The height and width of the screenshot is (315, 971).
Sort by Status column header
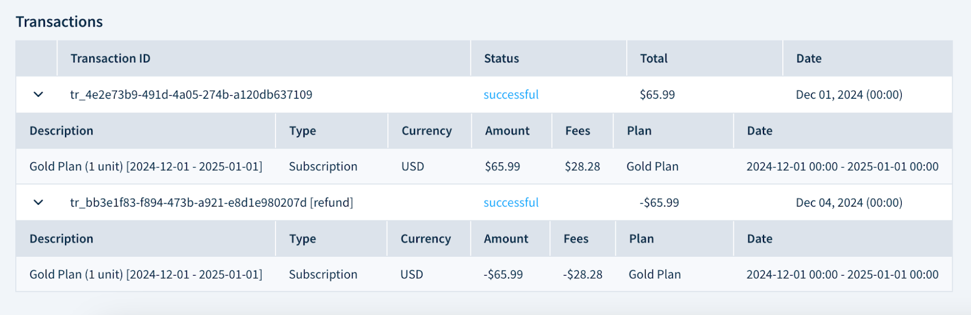(x=501, y=59)
